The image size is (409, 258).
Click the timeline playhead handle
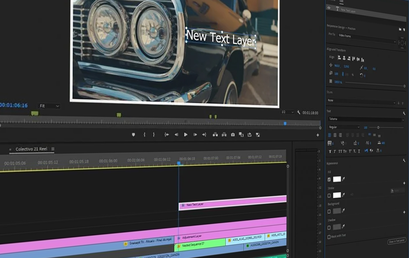179,163
